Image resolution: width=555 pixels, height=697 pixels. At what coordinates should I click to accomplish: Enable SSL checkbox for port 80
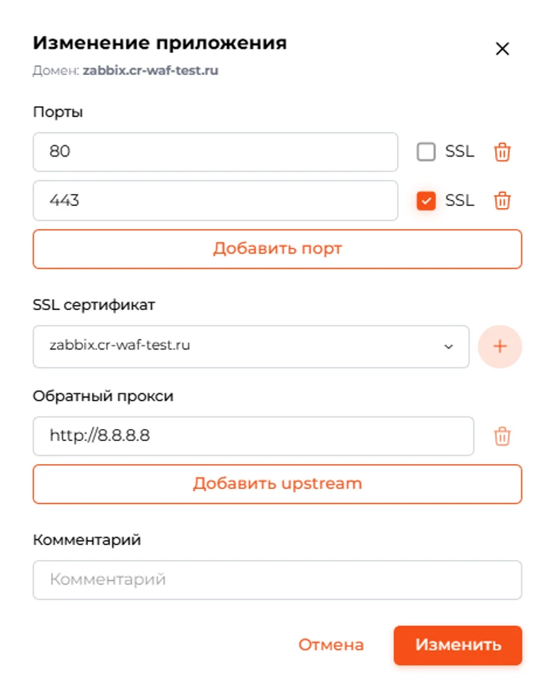tap(426, 151)
